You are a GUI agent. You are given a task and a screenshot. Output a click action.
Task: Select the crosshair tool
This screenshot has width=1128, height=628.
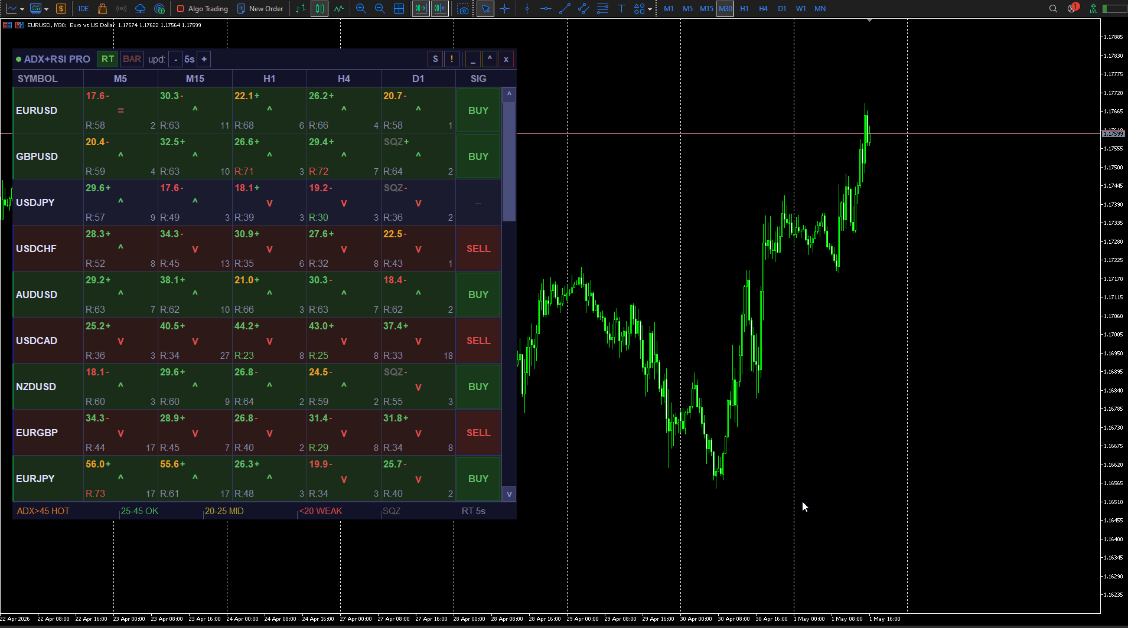[x=504, y=9]
